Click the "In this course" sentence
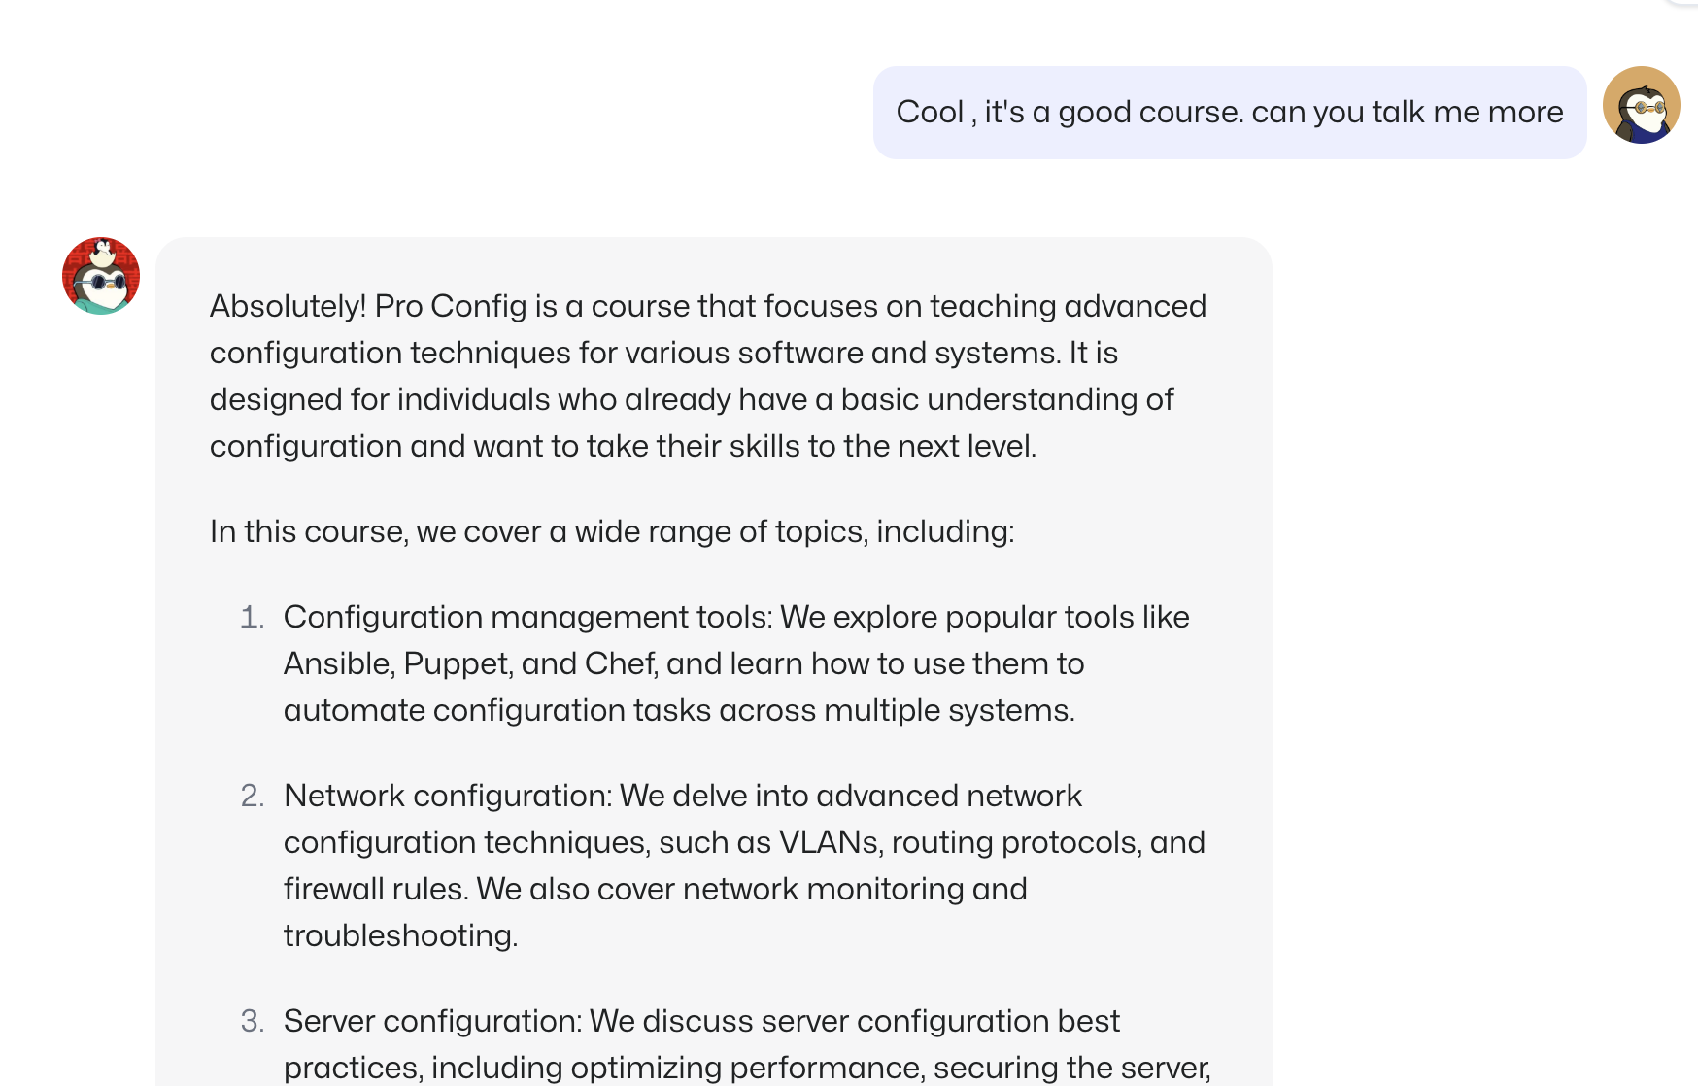1698x1086 pixels. 612,531
